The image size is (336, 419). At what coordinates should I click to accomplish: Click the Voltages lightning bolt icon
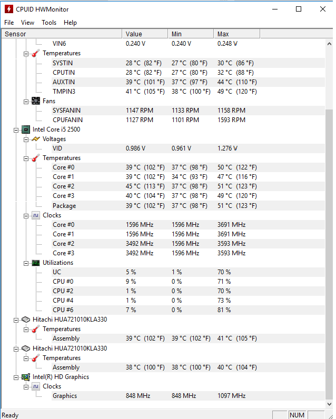click(36, 139)
